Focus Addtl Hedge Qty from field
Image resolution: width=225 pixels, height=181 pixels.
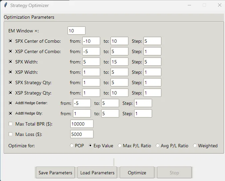coord(82,114)
